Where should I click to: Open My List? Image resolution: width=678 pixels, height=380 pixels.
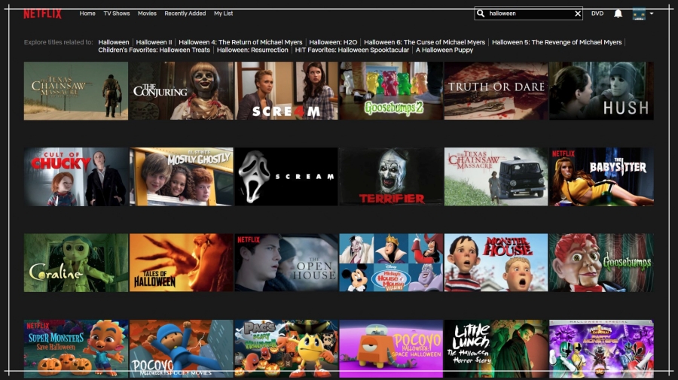224,14
